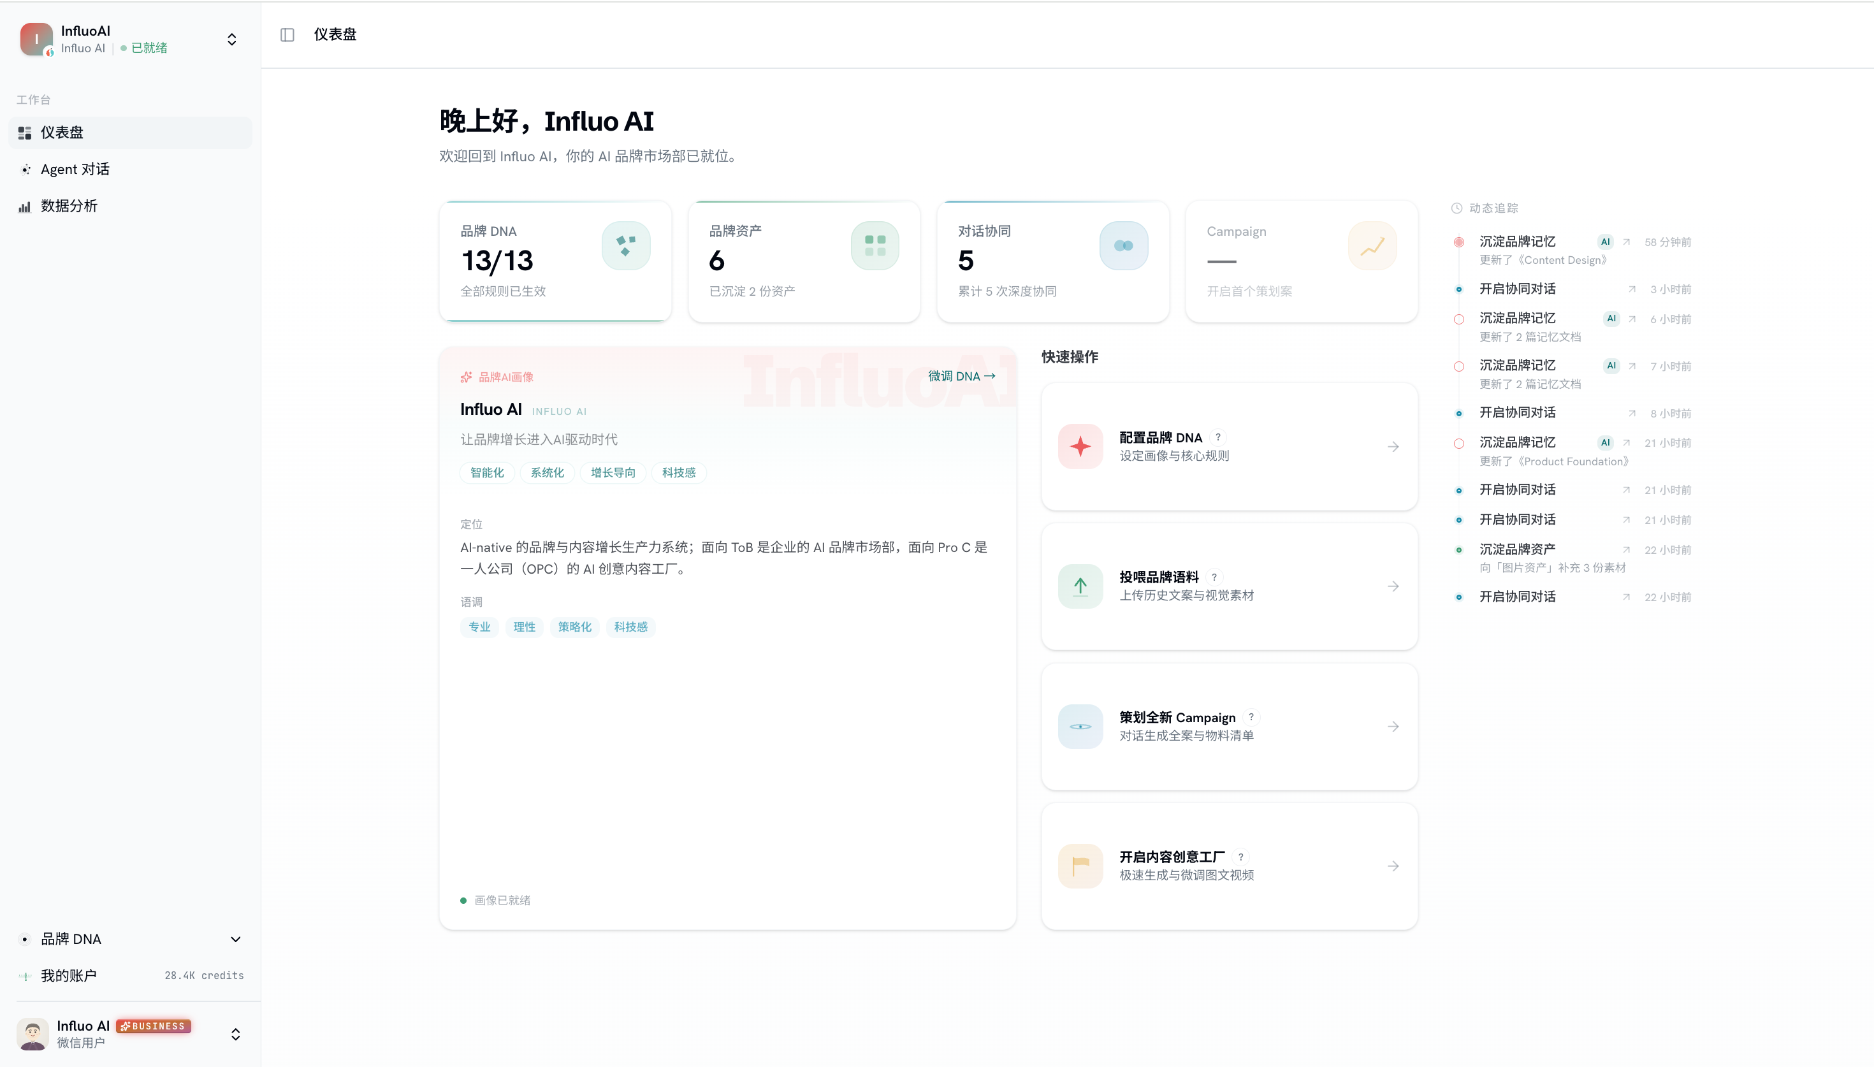This screenshot has width=1874, height=1067.
Task: Click the 微调 DNA link
Action: click(x=961, y=376)
